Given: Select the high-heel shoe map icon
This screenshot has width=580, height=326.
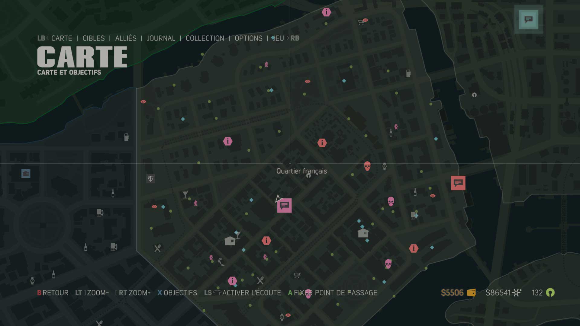Looking at the screenshot, I should pos(221,262).
